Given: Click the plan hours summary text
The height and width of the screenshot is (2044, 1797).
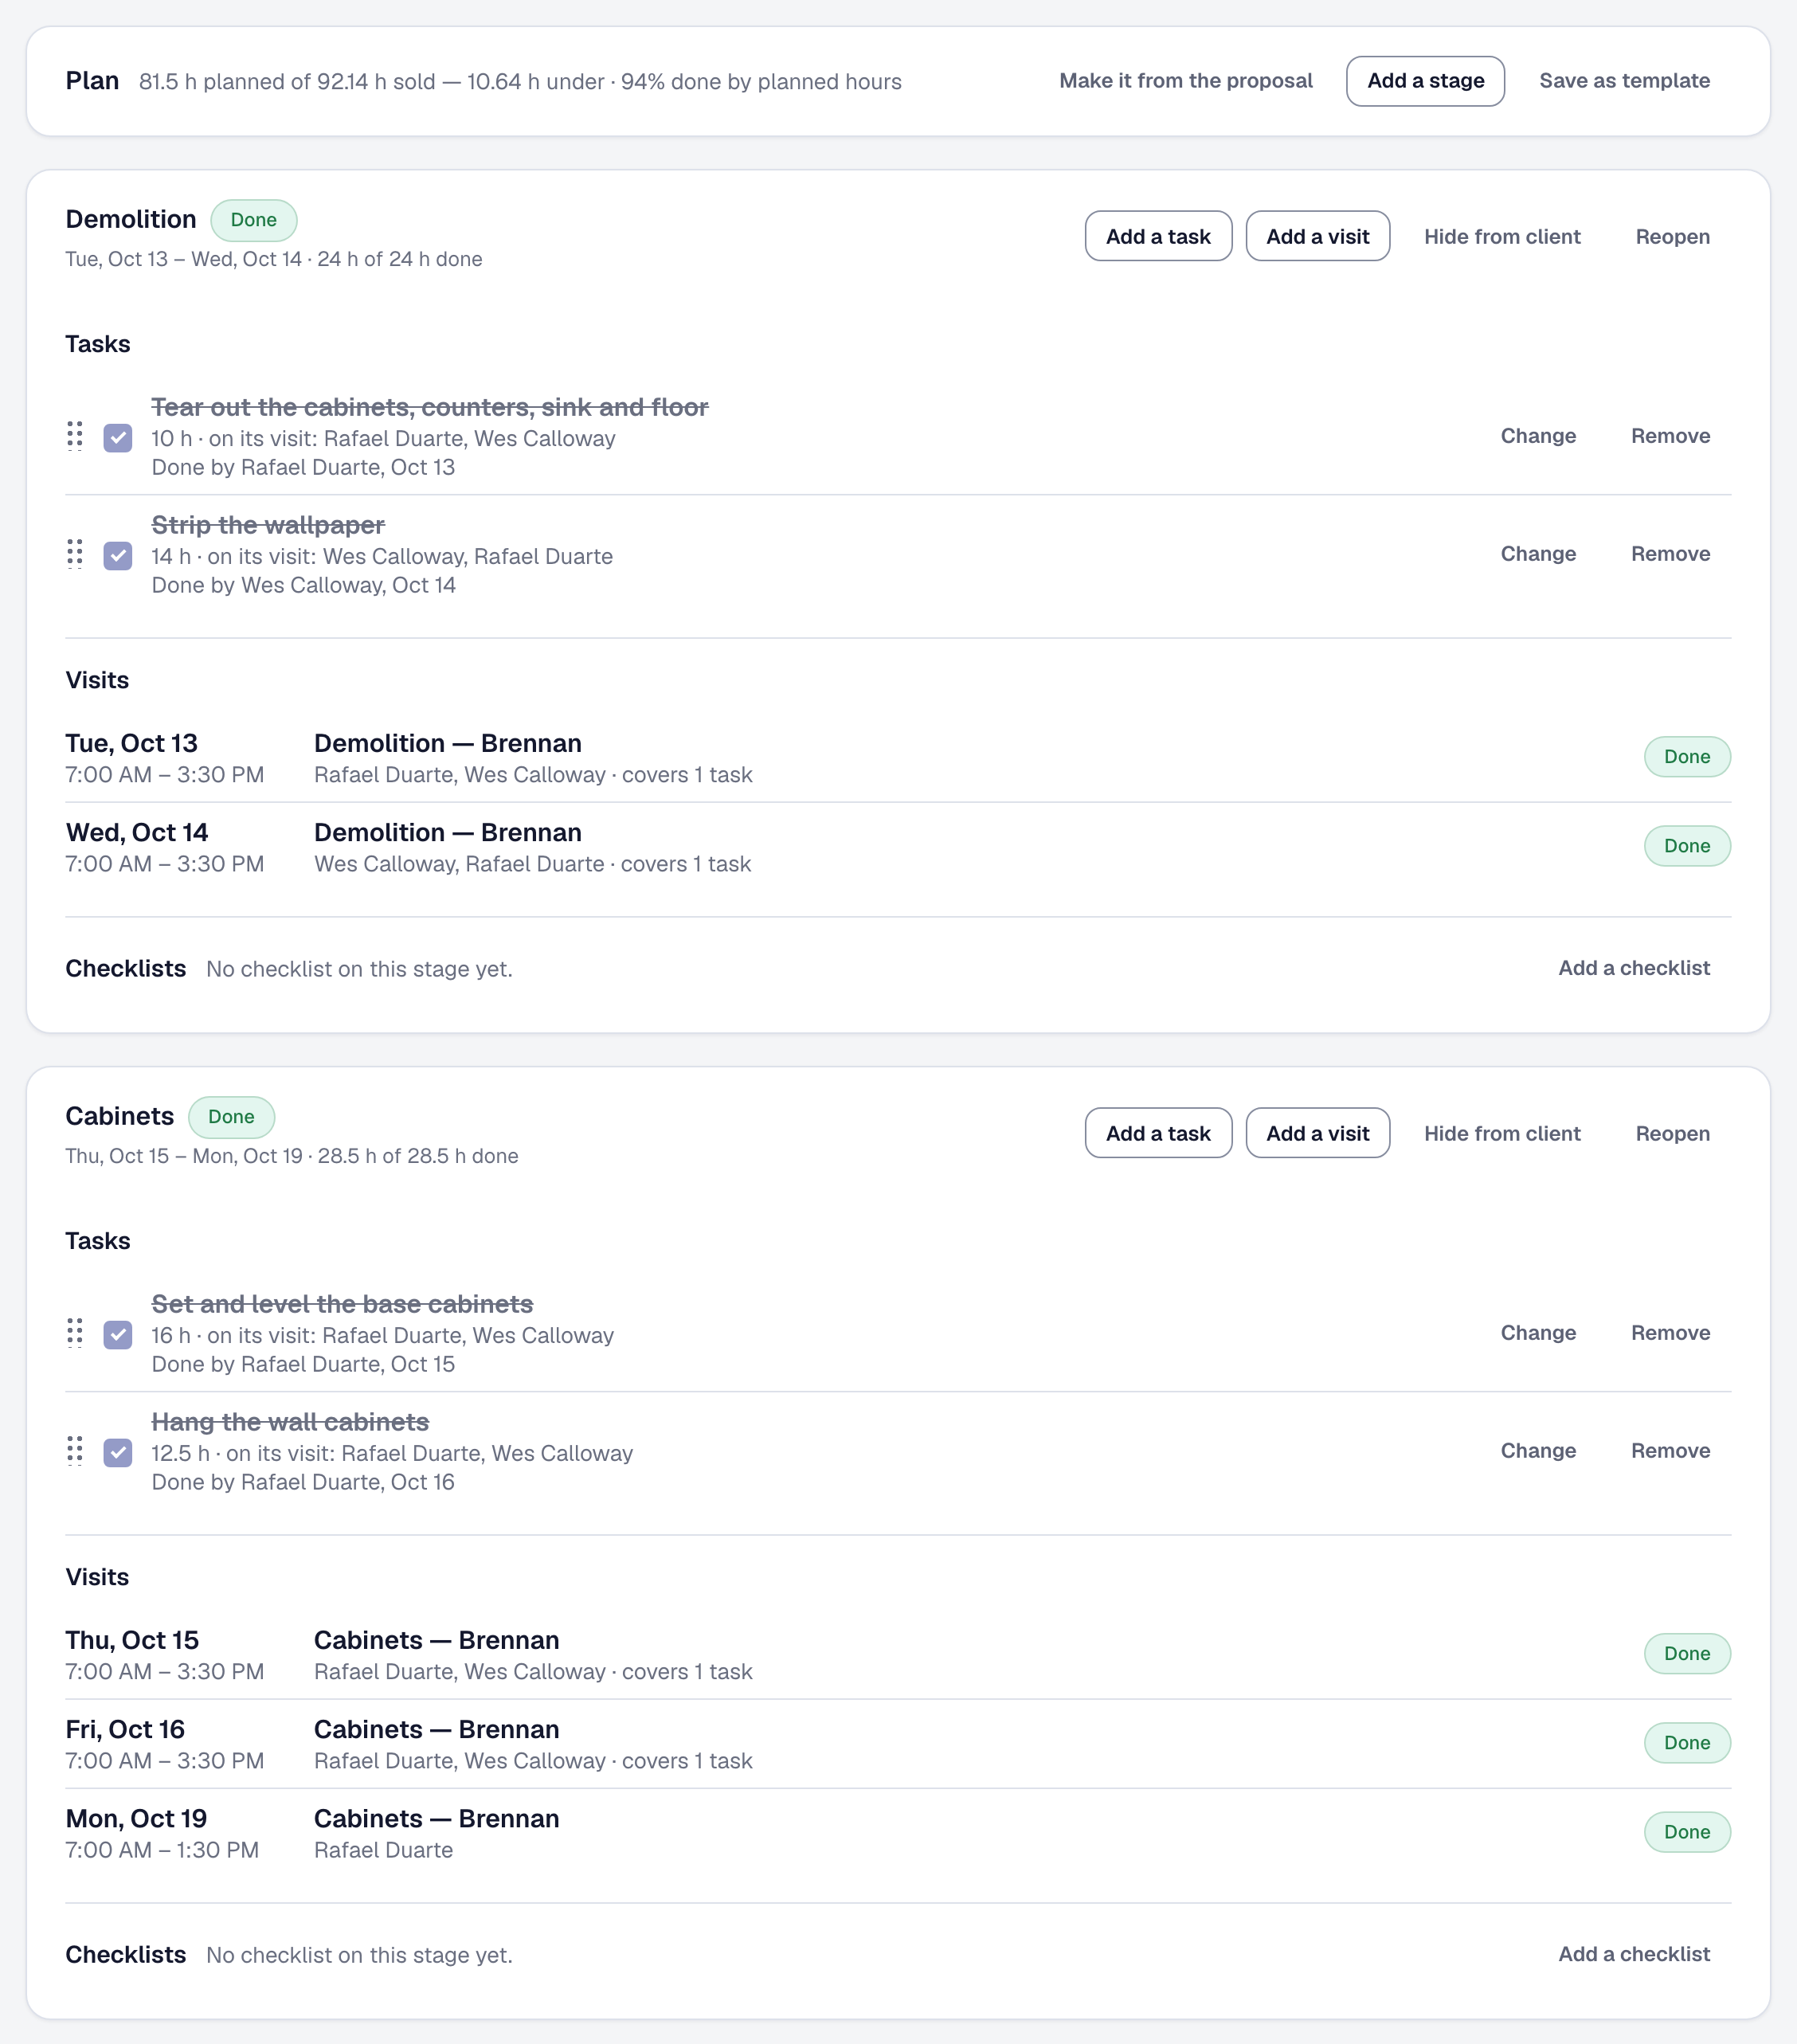Looking at the screenshot, I should 520,82.
